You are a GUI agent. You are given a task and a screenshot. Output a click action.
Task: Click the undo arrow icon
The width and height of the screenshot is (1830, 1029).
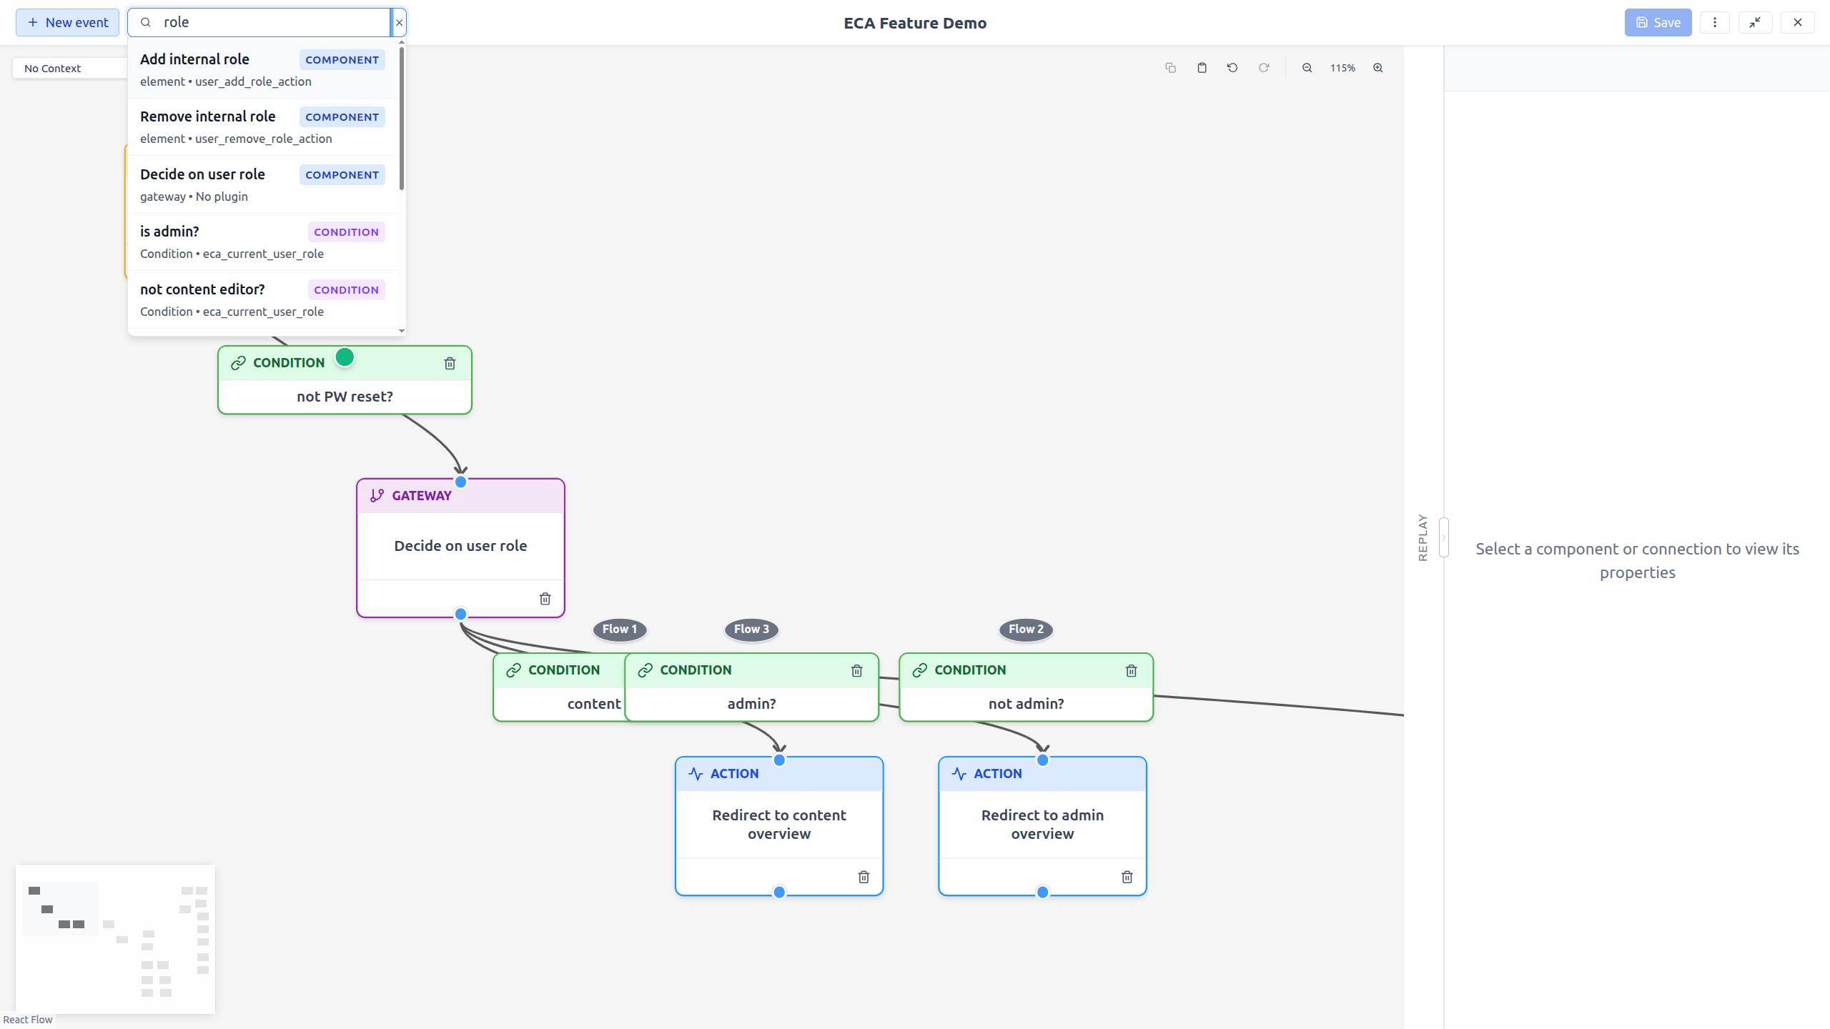click(1232, 68)
